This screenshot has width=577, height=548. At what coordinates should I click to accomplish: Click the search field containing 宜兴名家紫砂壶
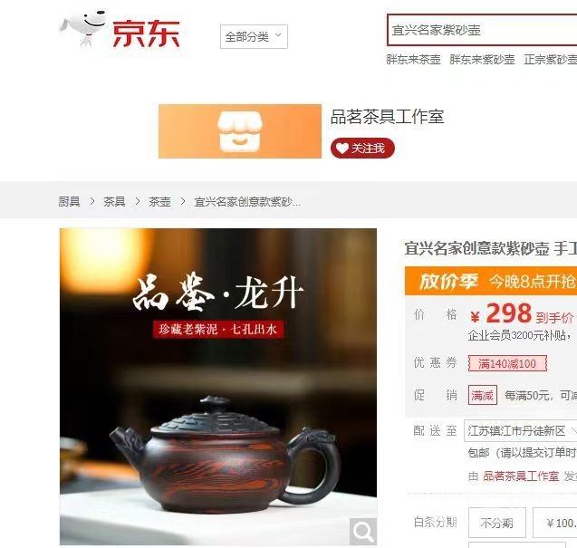tap(482, 30)
